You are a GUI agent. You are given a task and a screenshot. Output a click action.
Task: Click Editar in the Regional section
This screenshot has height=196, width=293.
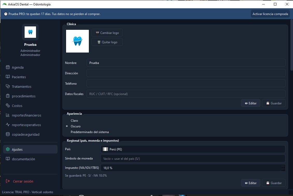point(251,183)
